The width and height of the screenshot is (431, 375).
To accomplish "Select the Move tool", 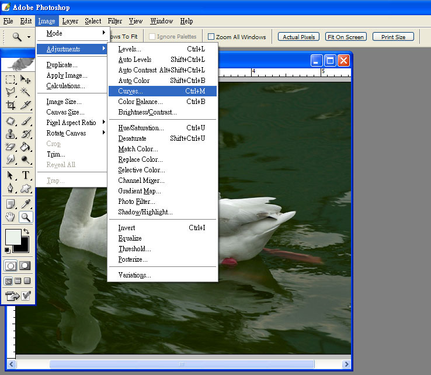I will [x=26, y=79].
